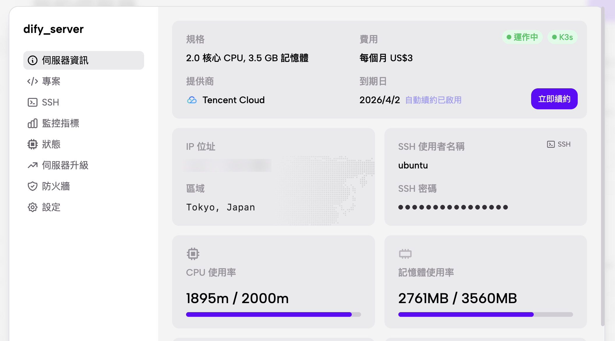The height and width of the screenshot is (341, 615).
Task: Open the 防火牆 settings page
Action: tap(84, 186)
